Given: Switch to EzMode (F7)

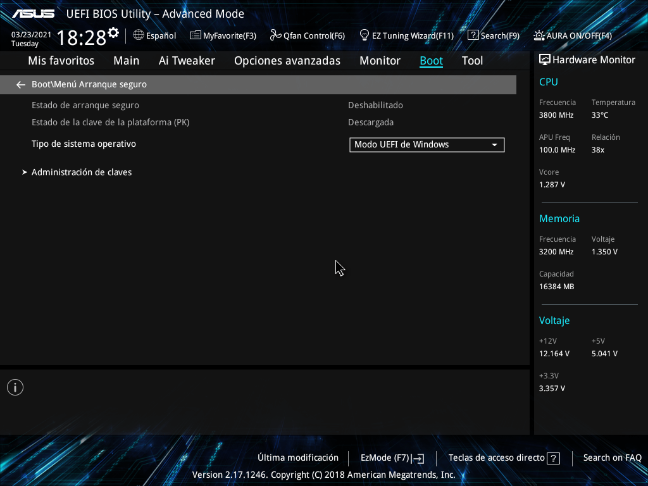Looking at the screenshot, I should coord(392,458).
